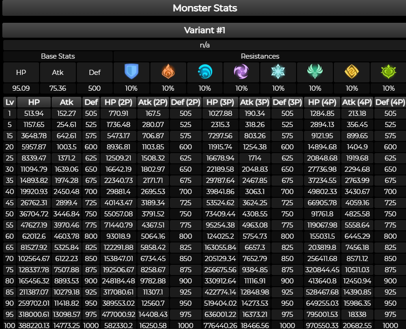
Task: Click Atk (4P) value 18338
Action: (357, 314)
